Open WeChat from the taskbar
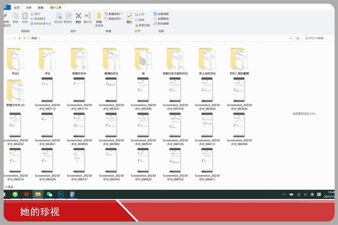 (50, 194)
